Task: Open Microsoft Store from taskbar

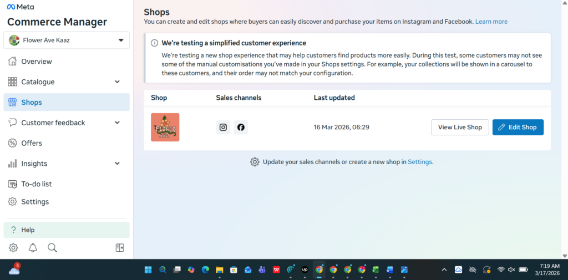Action: [234, 269]
